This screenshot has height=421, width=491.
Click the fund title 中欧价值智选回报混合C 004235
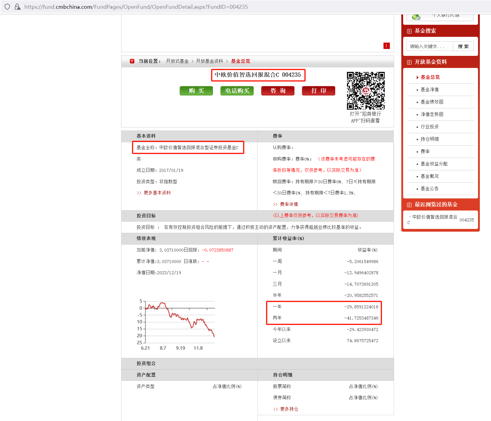[x=258, y=75]
